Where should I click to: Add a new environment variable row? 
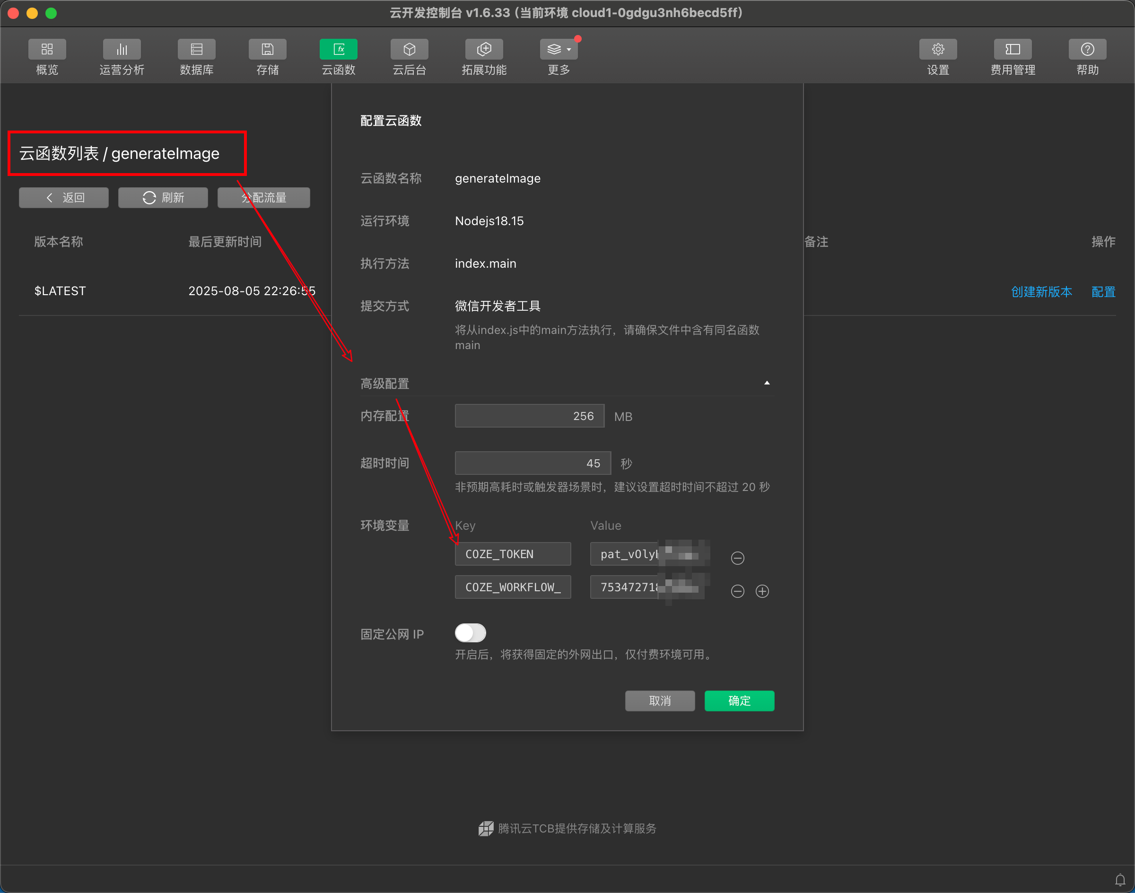point(762,591)
